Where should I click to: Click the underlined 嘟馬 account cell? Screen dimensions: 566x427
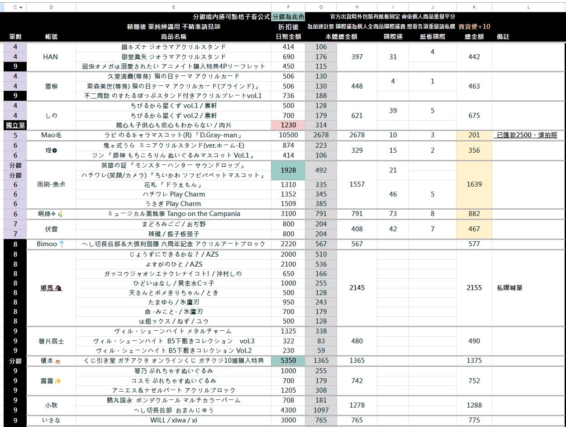51,288
